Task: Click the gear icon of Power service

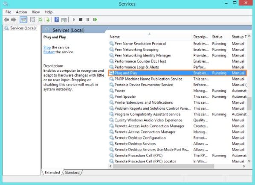Action: [x=111, y=91]
